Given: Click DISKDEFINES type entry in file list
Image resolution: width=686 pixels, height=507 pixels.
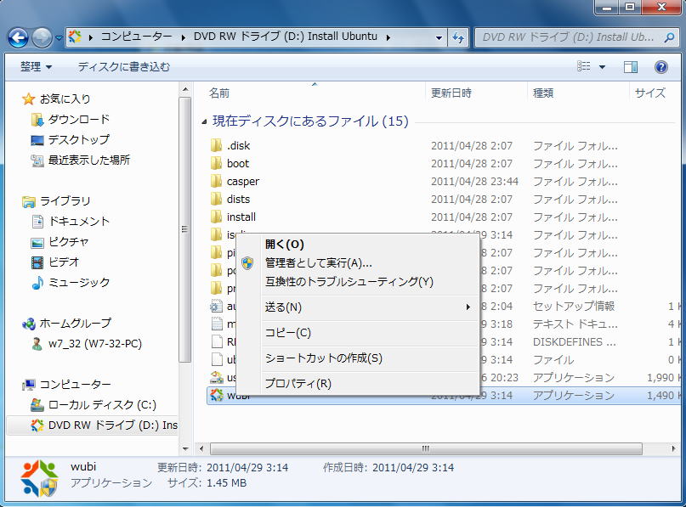Looking at the screenshot, I should (x=575, y=341).
